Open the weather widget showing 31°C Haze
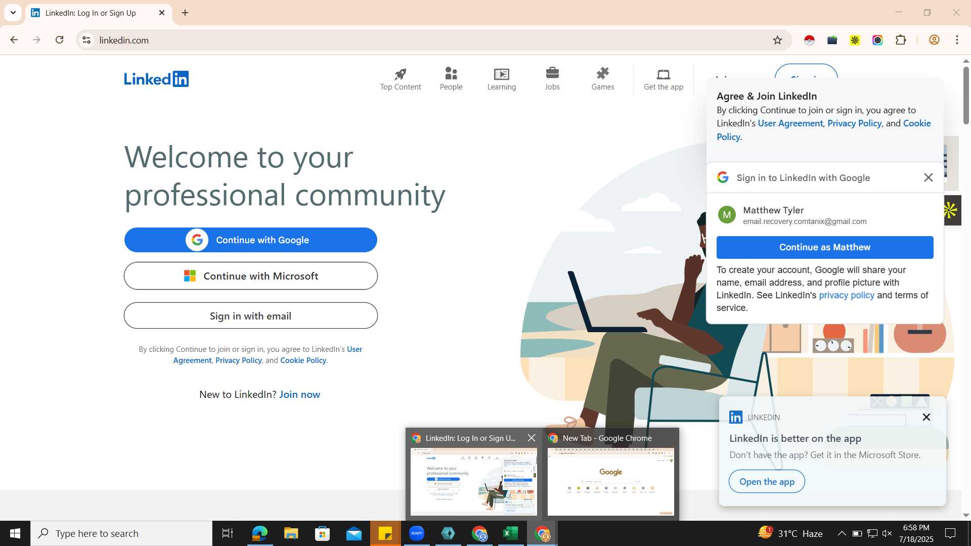 790,533
